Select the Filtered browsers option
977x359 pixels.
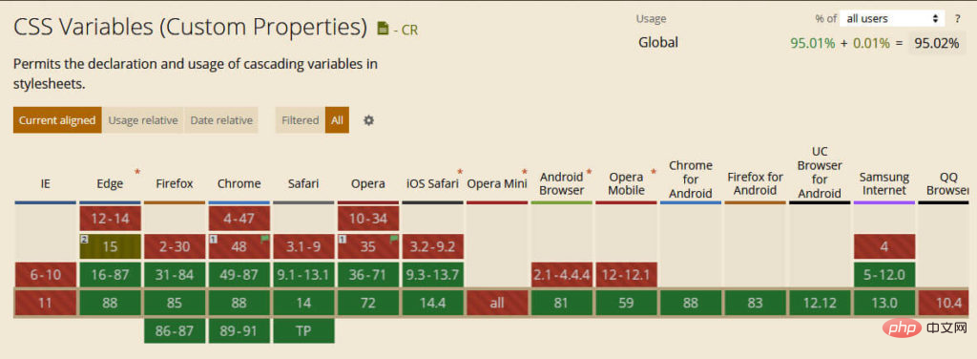[x=300, y=120]
